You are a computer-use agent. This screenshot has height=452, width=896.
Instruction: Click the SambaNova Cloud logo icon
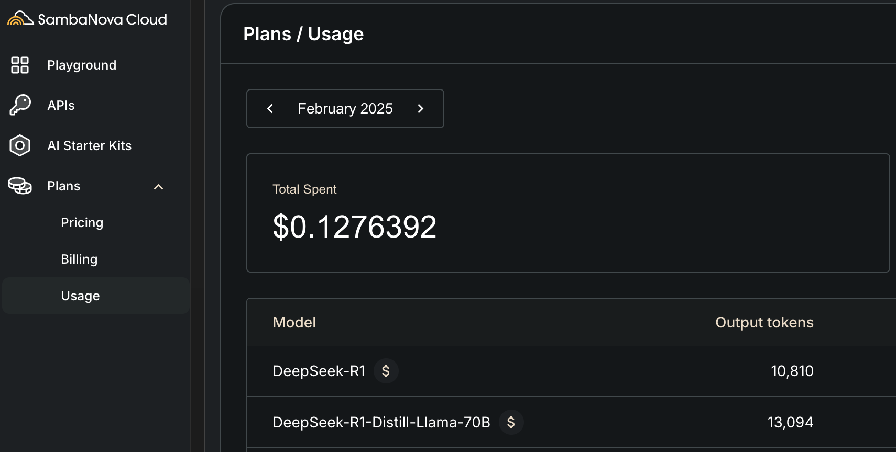click(x=20, y=19)
